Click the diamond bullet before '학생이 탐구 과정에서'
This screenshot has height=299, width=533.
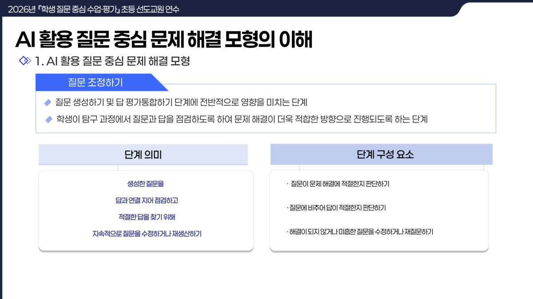pos(49,119)
